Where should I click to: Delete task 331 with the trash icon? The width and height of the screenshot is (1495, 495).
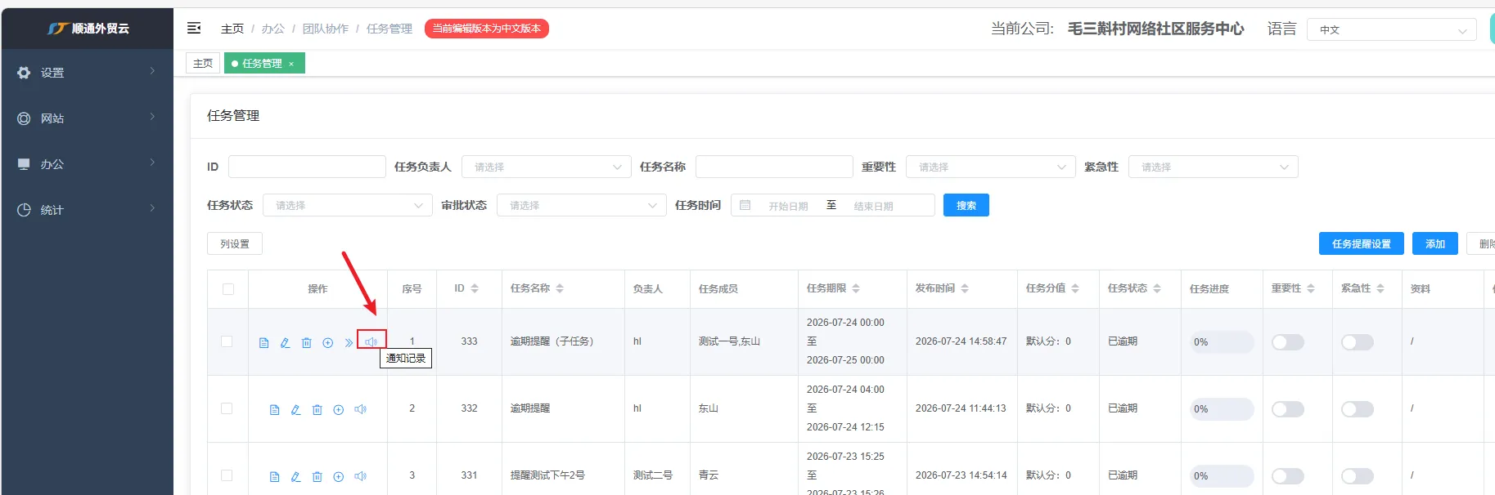317,477
